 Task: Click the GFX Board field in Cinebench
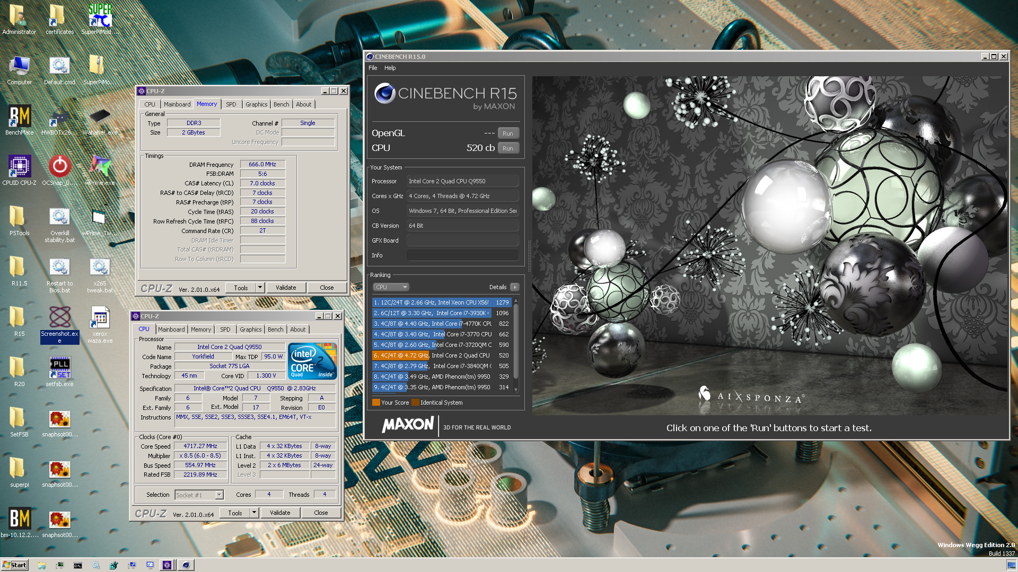462,240
